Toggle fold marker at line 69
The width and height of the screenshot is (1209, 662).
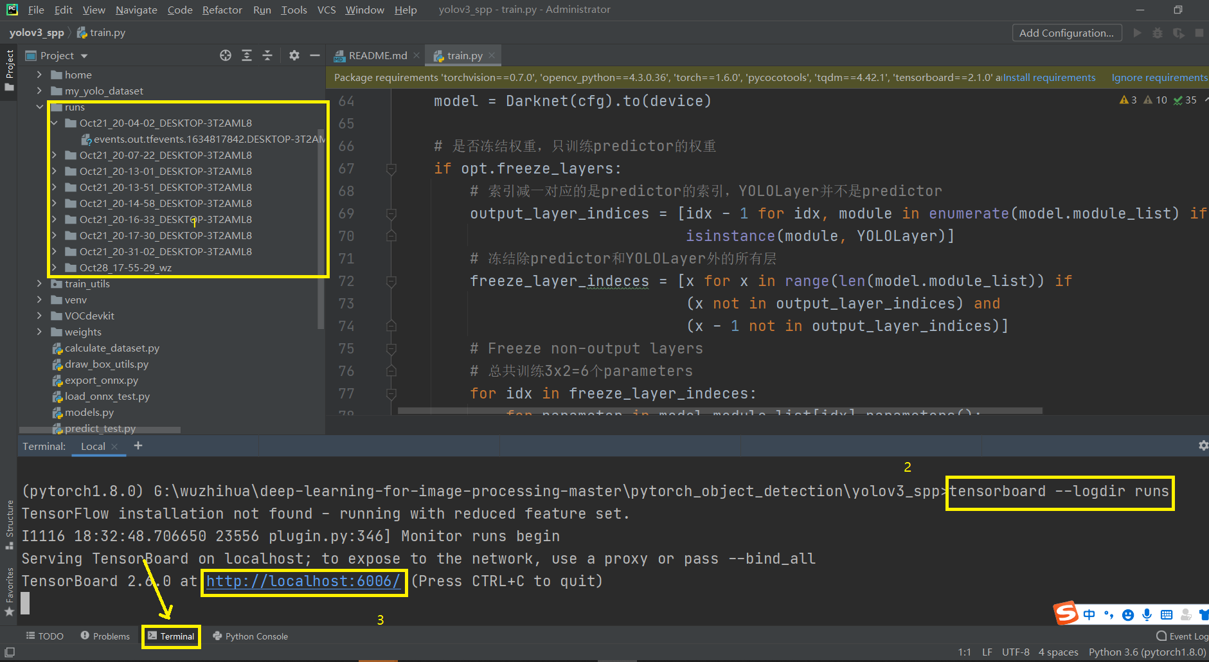(391, 214)
